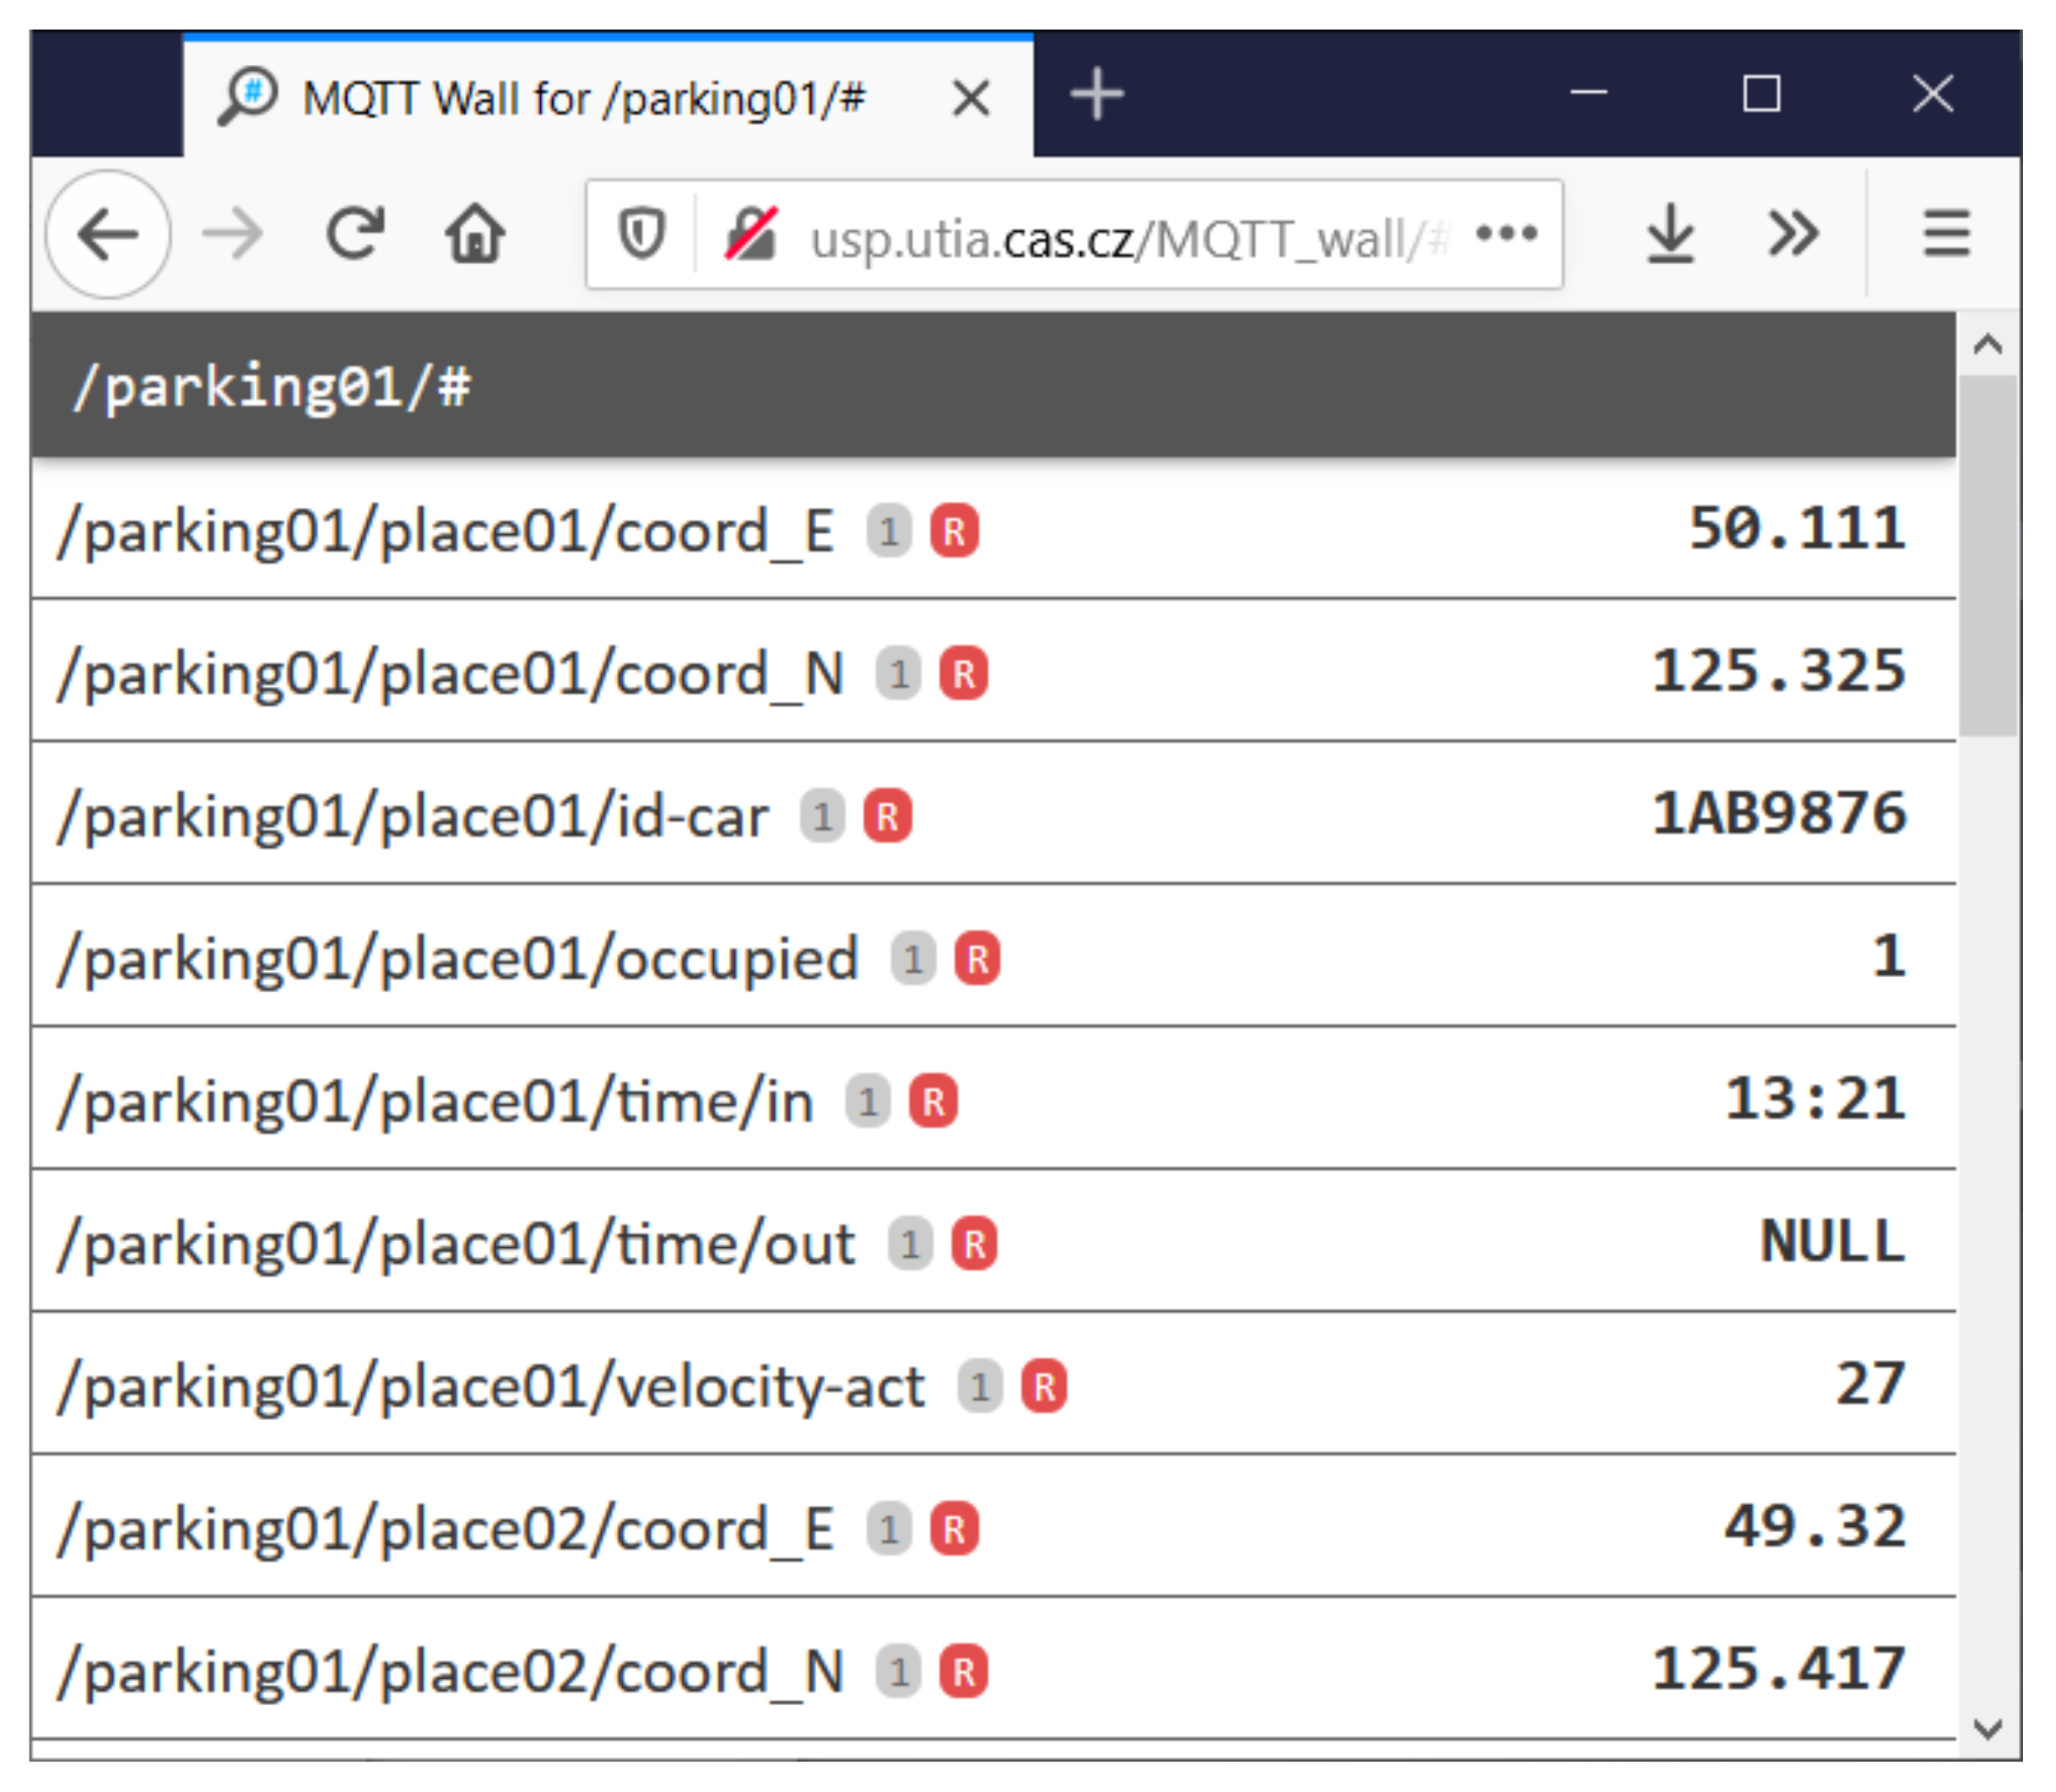
Task: Click QoS 1 badge beside occupied topic
Action: click(912, 959)
